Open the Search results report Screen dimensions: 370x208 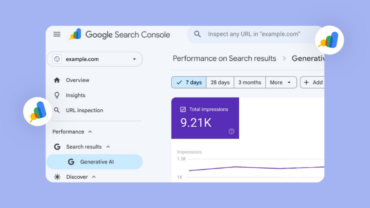[x=84, y=147]
